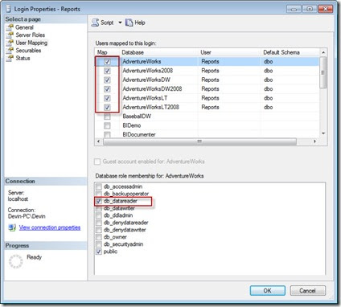Select the AdventureWorksLT2008 database row
The height and width of the screenshot is (307, 341).
click(x=207, y=107)
